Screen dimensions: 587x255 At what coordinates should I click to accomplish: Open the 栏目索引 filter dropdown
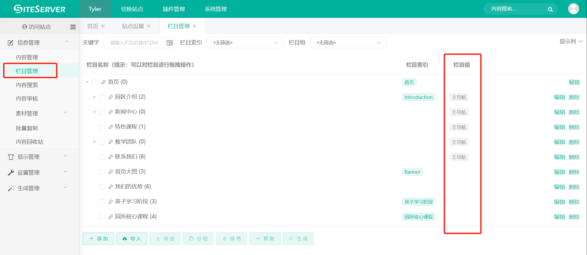click(x=245, y=43)
